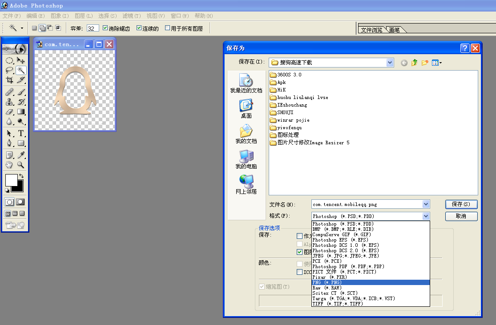The height and width of the screenshot is (325, 496).
Task: Select the Zoom magnifier tool
Action: pos(21,165)
